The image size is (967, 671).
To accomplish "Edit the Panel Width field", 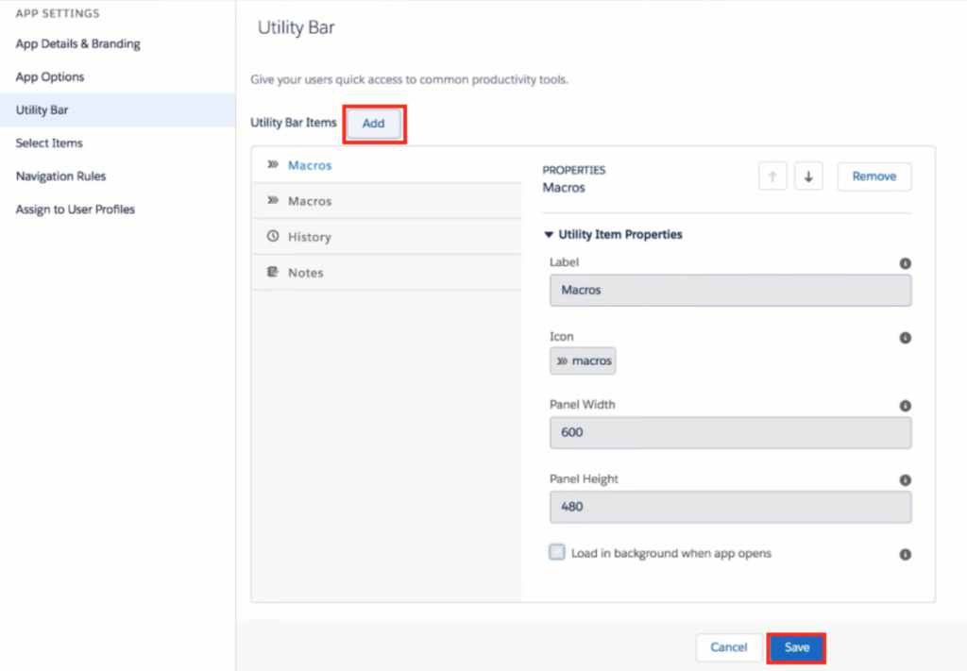I will (730, 432).
